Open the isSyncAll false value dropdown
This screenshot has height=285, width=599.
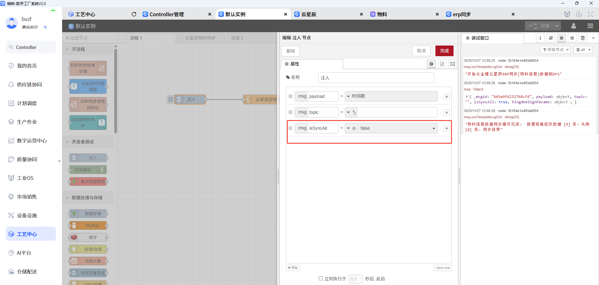pyautogui.click(x=434, y=128)
